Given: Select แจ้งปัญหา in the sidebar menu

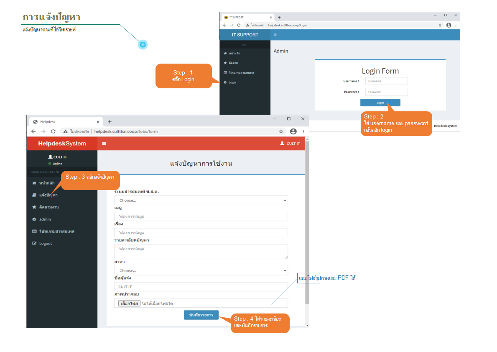Looking at the screenshot, I should 48,195.
